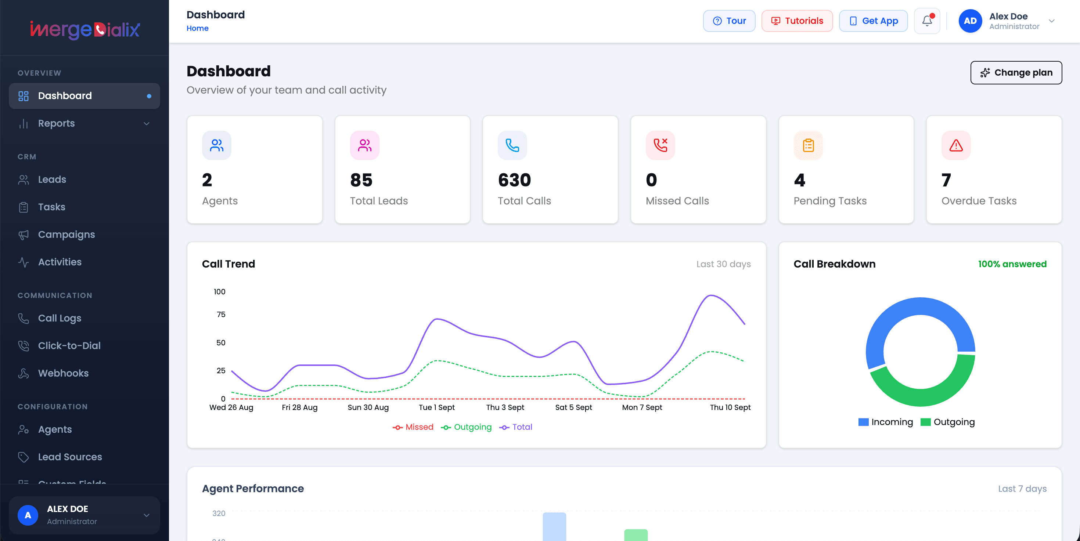The height and width of the screenshot is (541, 1080).
Task: Click the Home breadcrumb link
Action: click(197, 28)
